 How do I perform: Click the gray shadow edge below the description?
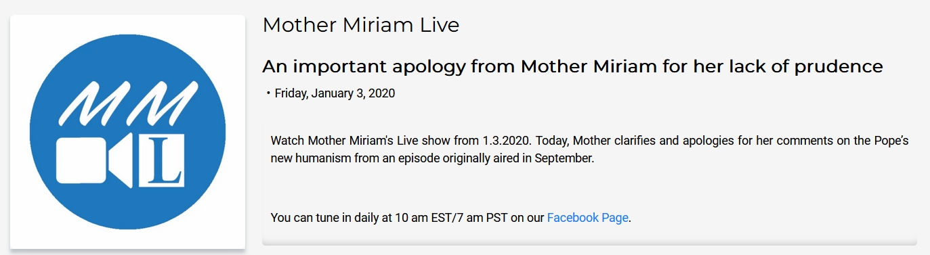tap(589, 241)
